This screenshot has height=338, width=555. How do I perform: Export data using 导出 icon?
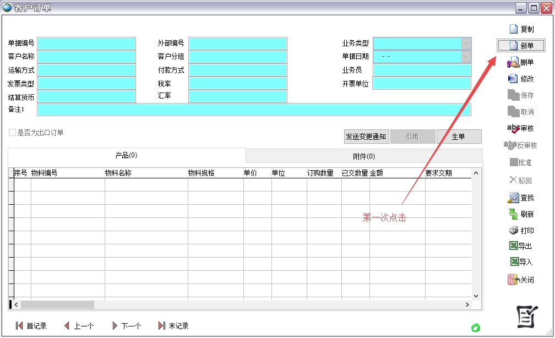point(520,246)
